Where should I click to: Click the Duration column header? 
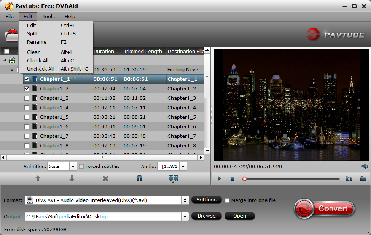tap(107, 51)
